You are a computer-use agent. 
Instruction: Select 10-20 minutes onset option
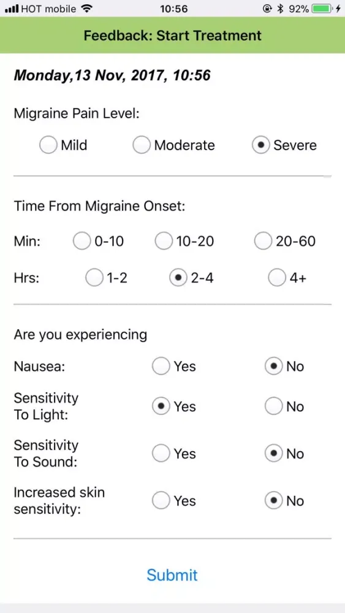pos(164,241)
